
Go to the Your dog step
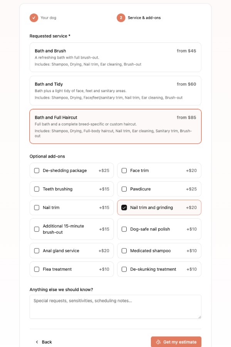point(49,18)
